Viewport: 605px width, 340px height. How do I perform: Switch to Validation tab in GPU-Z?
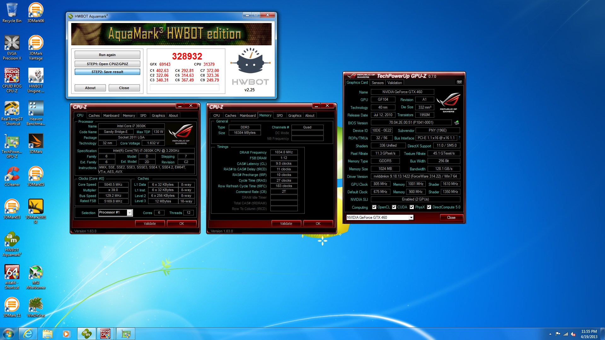(x=395, y=83)
